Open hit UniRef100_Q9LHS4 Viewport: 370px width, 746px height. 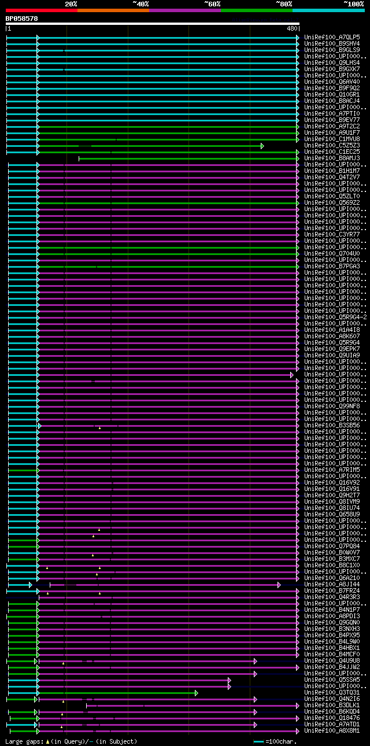click(x=332, y=62)
